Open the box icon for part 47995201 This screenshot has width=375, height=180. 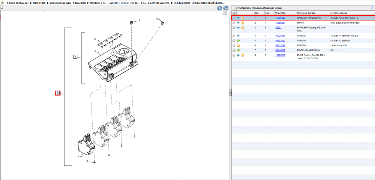coord(242,23)
